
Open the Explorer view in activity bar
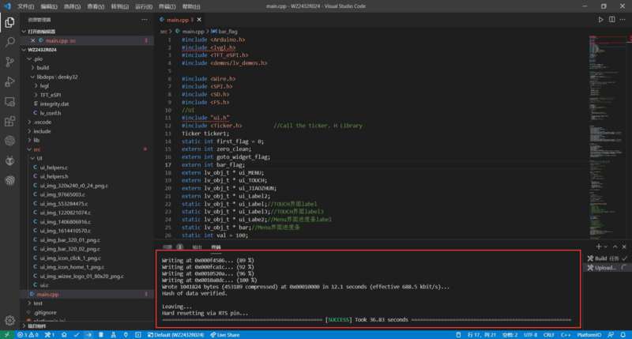click(x=9, y=22)
